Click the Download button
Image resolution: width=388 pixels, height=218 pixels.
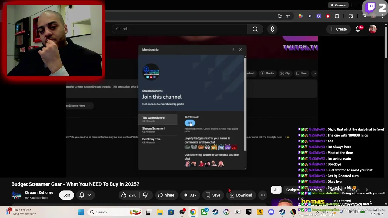point(241,195)
